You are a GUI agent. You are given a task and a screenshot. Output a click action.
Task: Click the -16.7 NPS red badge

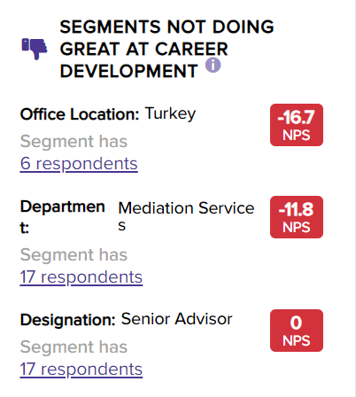297,125
